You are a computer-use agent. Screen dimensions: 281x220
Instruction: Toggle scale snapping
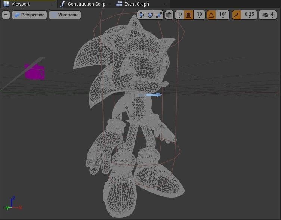point(237,15)
